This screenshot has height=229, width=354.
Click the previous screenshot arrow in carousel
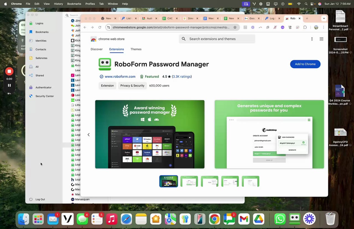click(x=88, y=135)
